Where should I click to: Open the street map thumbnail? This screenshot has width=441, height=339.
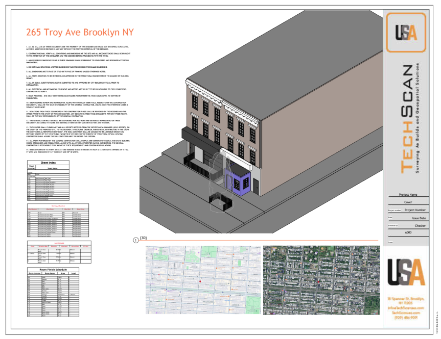point(202,280)
